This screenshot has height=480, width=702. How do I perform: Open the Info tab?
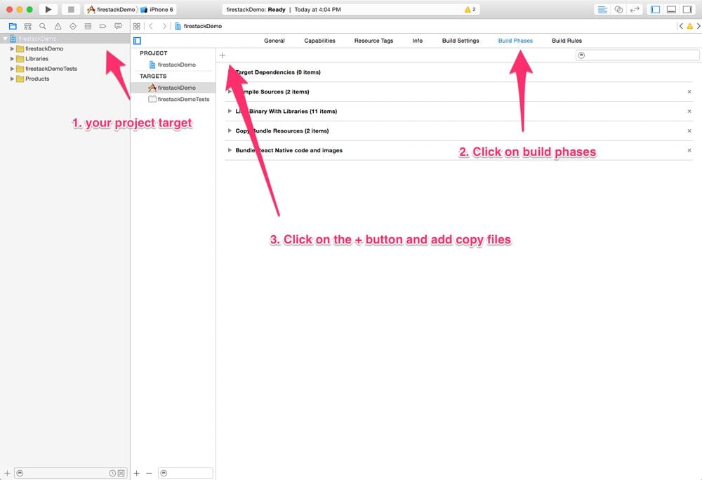417,41
